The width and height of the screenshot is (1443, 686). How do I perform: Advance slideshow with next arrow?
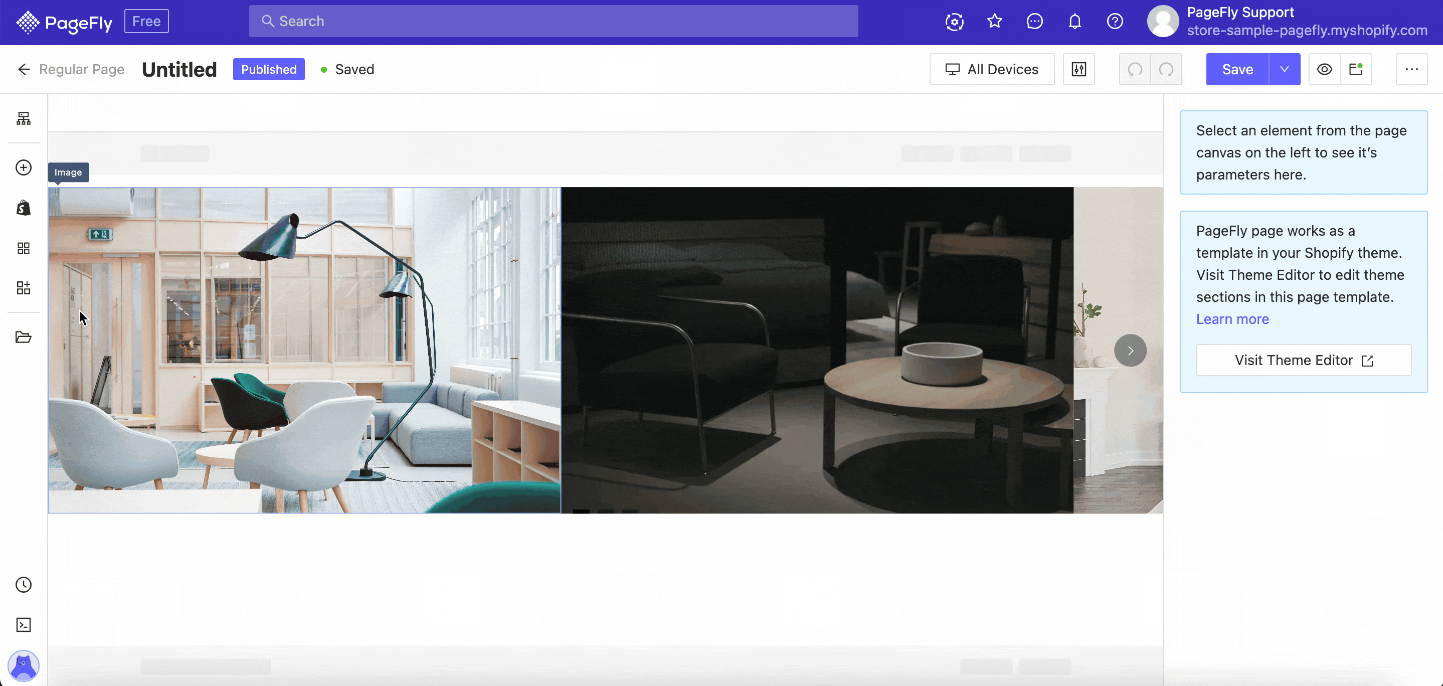1130,351
